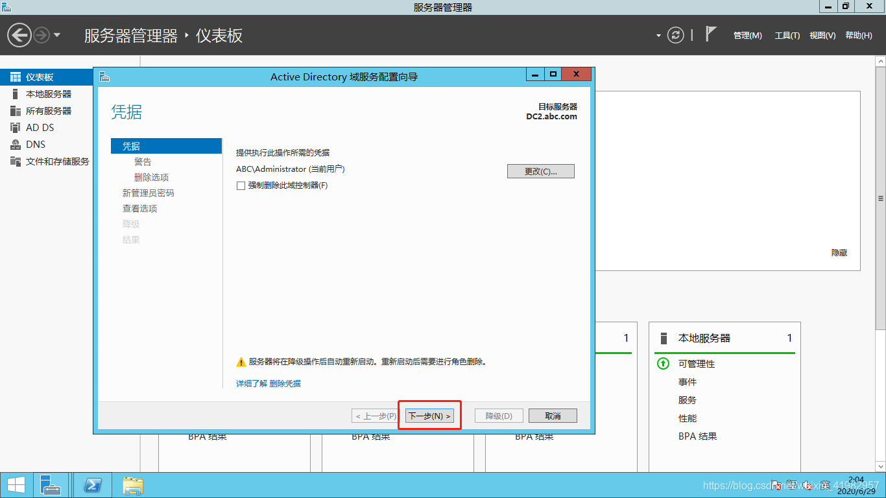
Task: Click the 下一步(N) > button
Action: point(429,416)
